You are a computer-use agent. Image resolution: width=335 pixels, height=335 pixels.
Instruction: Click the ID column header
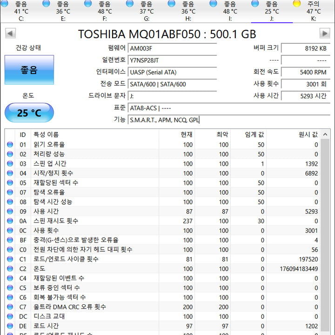click(23, 134)
